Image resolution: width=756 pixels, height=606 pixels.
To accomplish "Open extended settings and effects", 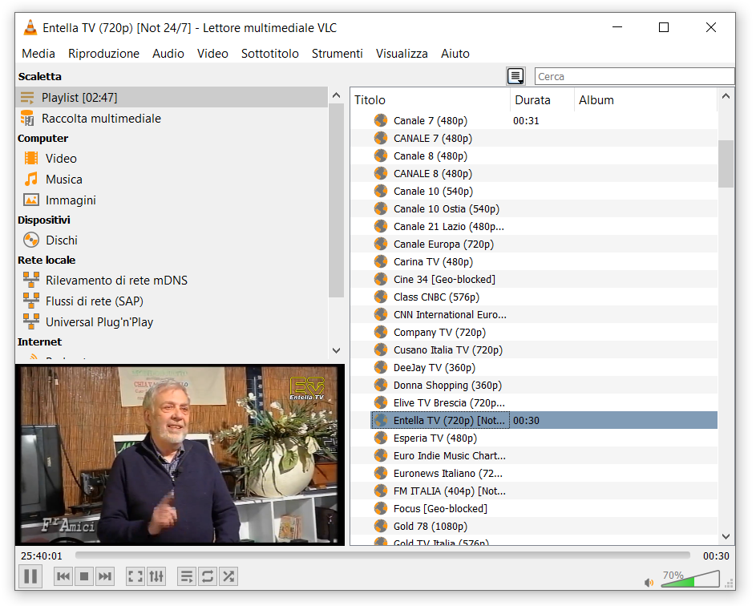I will point(156,576).
